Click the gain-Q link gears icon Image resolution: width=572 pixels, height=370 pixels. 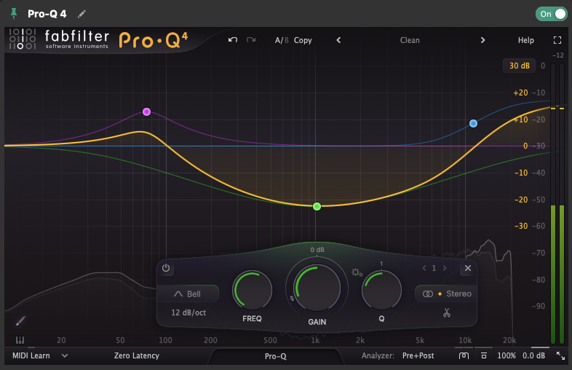(357, 272)
